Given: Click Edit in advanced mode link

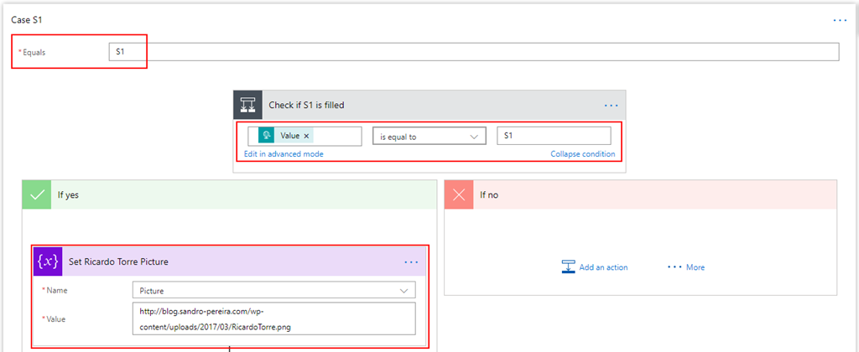Looking at the screenshot, I should [x=284, y=154].
